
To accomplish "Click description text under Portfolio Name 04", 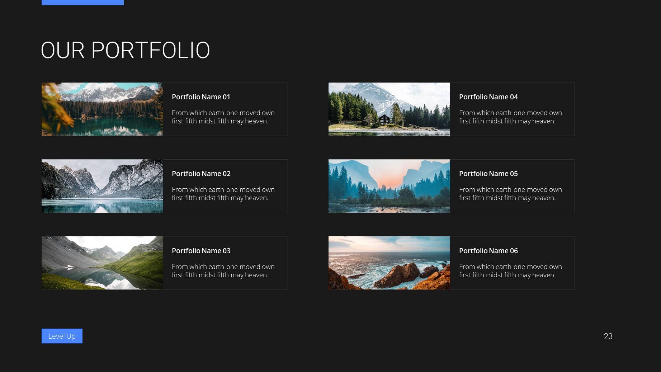I will (510, 117).
